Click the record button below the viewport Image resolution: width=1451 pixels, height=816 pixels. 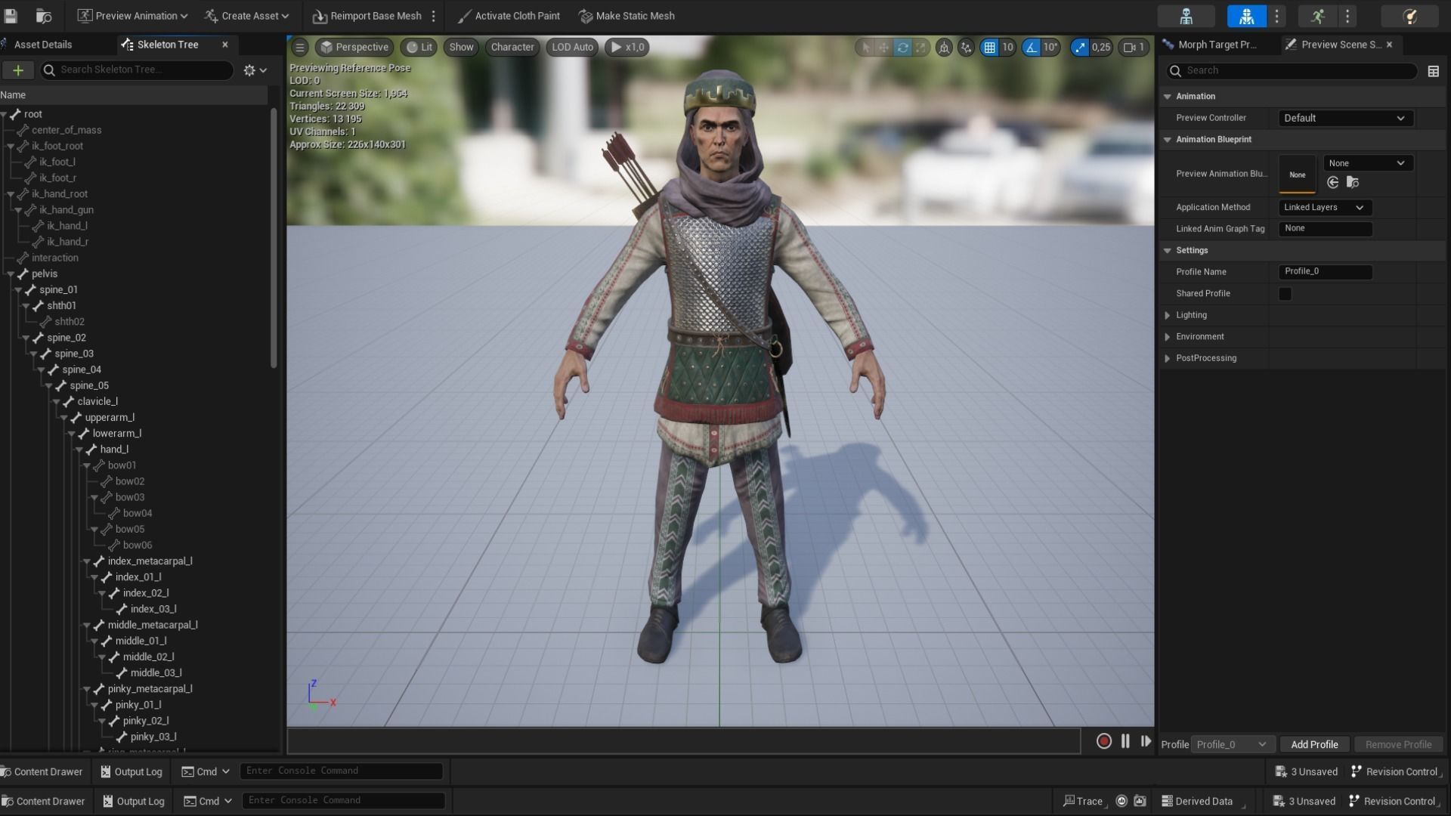click(1103, 742)
